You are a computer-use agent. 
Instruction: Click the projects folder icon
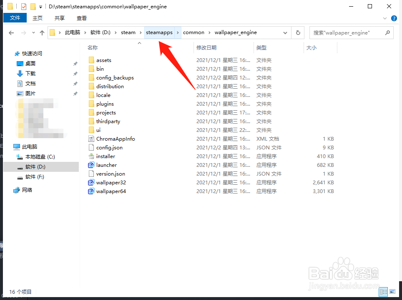click(x=91, y=112)
